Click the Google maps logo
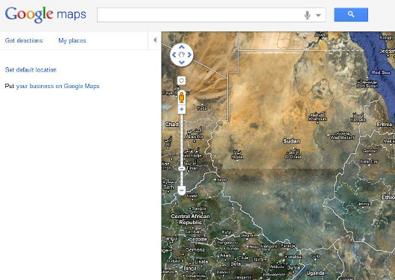Screen dimensions: 395x280 coord(45,15)
